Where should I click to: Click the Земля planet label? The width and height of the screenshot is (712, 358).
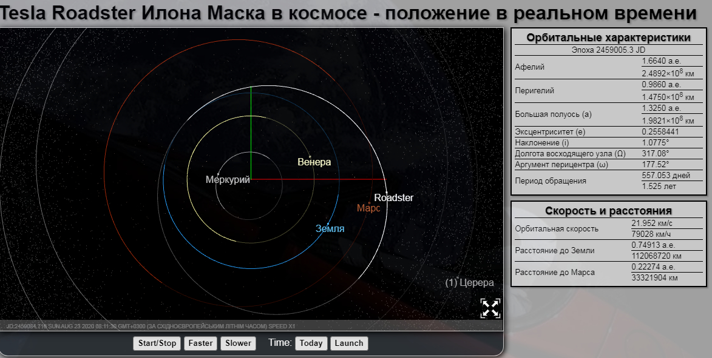click(x=330, y=229)
